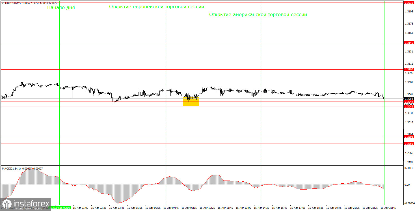This screenshot has height=211, width=415.
Task: Click the 1.3049 red price level tag
Action: pyautogui.click(x=409, y=102)
